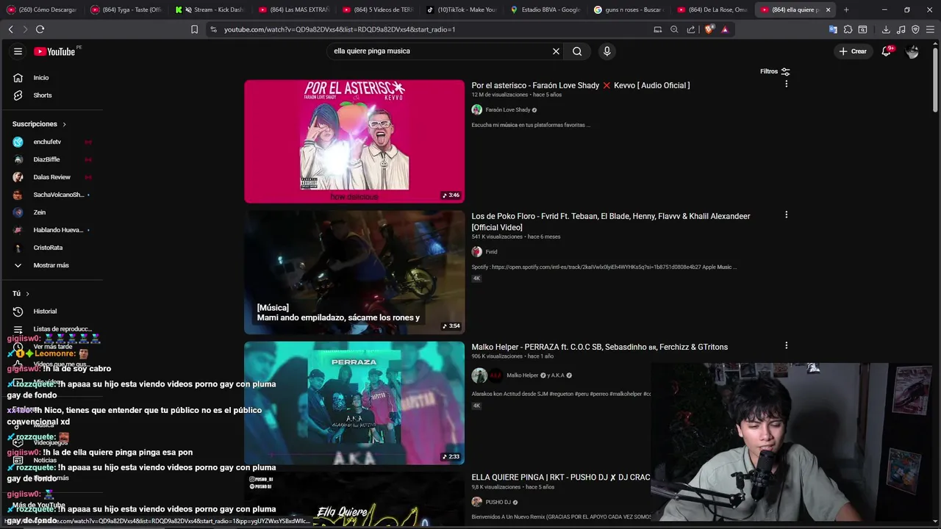Image resolution: width=941 pixels, height=529 pixels.
Task: Open the Faraón Love Shady channel link
Action: click(507, 109)
